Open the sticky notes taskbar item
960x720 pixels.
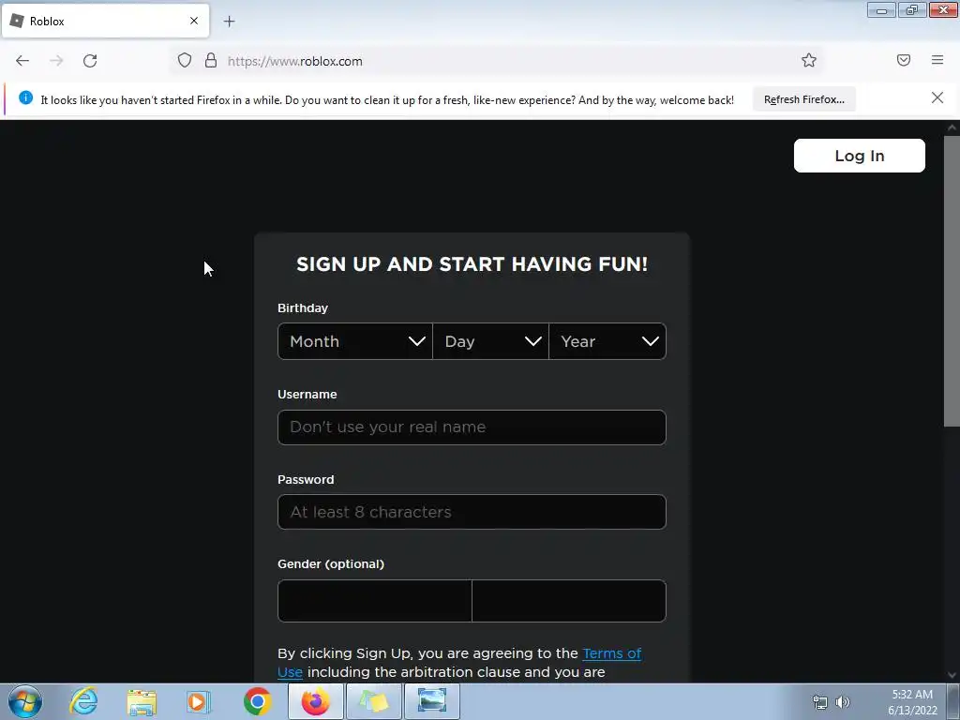[373, 701]
